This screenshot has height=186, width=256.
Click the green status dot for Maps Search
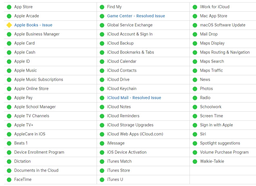click(x=195, y=62)
